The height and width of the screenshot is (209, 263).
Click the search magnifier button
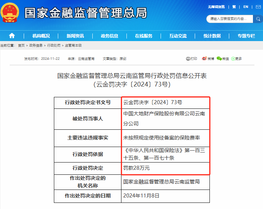[258, 19]
